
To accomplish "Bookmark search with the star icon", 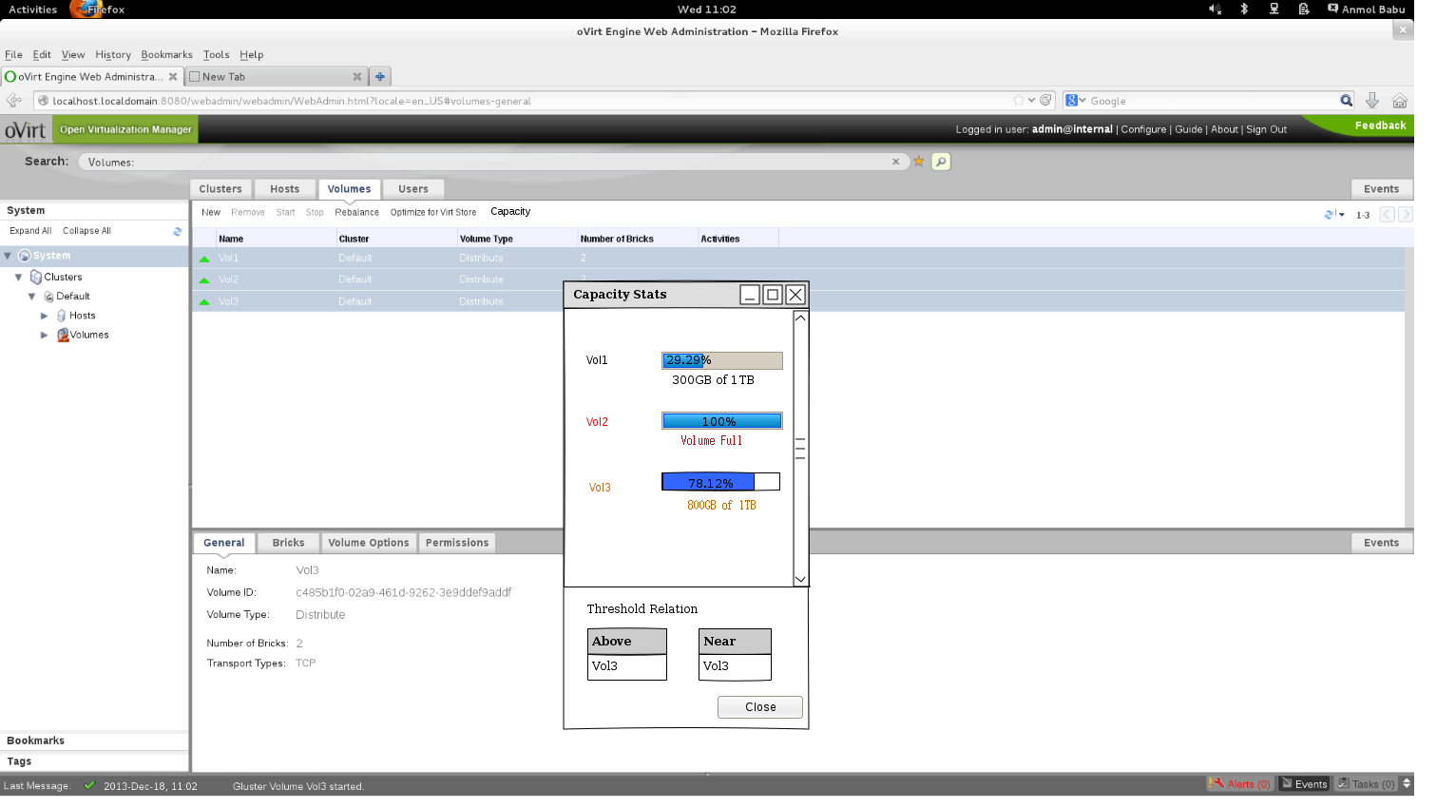I will point(919,162).
